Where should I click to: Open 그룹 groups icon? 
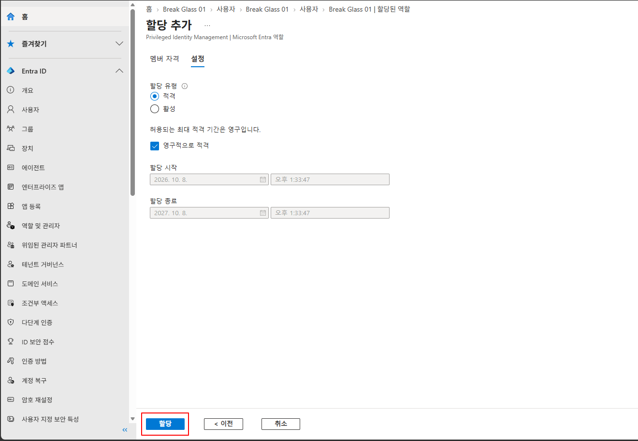pyautogui.click(x=11, y=129)
